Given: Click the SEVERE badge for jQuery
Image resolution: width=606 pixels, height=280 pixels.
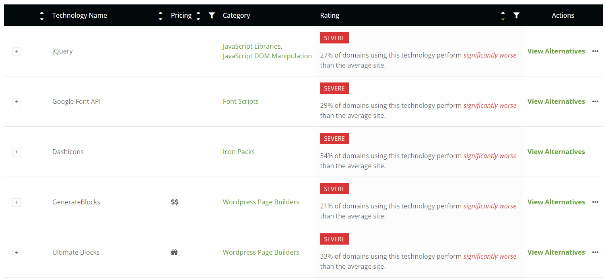Looking at the screenshot, I should coord(334,38).
